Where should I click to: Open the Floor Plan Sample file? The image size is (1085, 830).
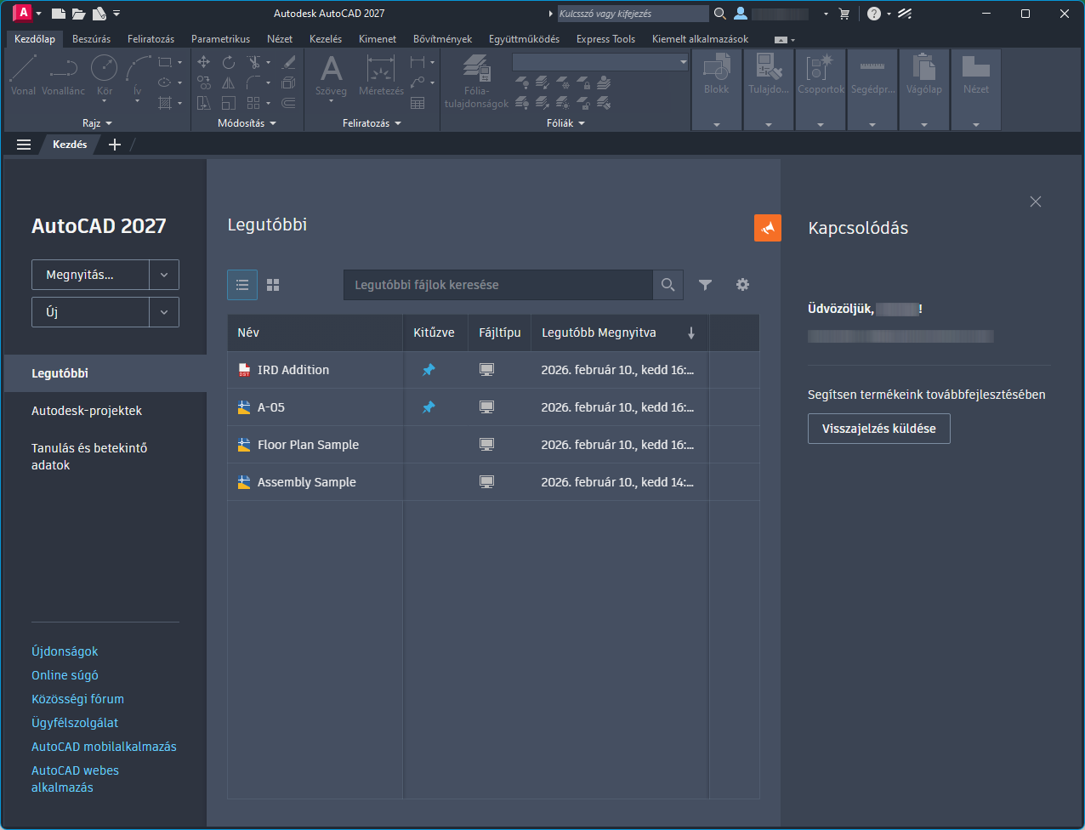tap(308, 445)
